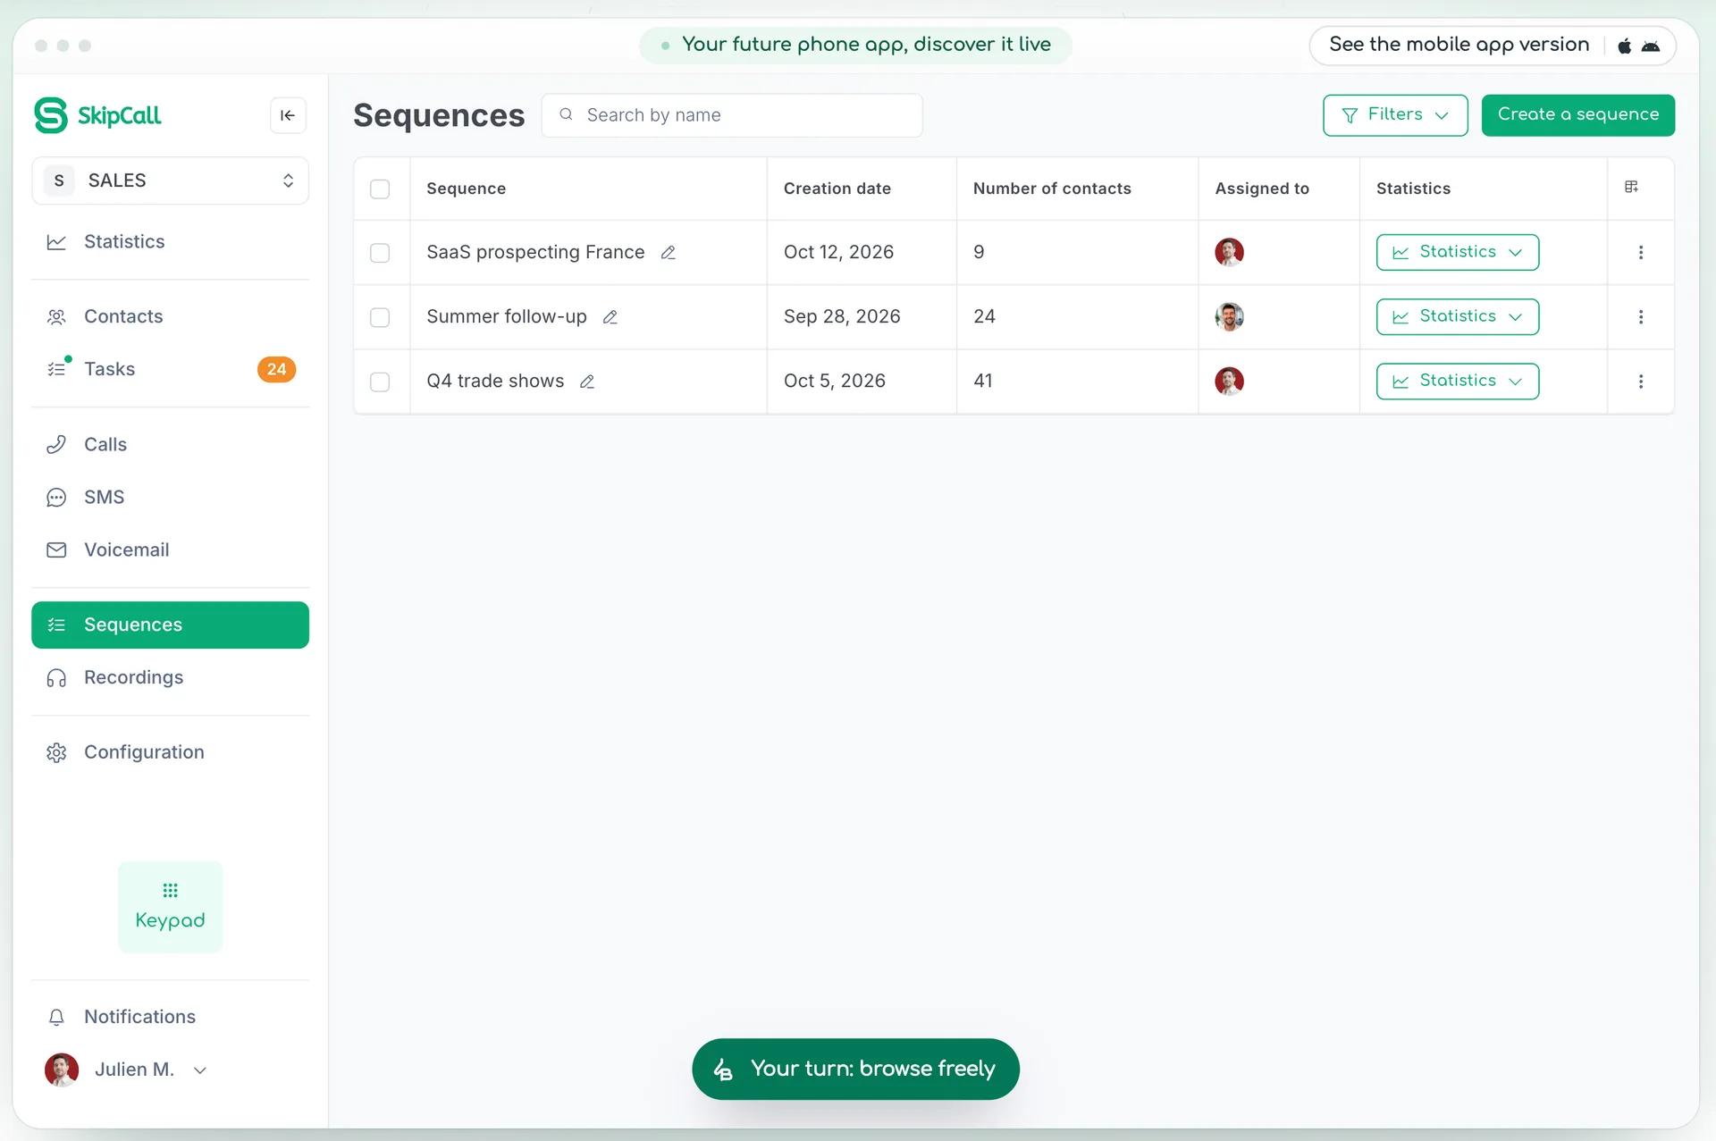Screen dimensions: 1716x1141
Task: Open Configuration in the sidebar
Action: pyautogui.click(x=170, y=752)
